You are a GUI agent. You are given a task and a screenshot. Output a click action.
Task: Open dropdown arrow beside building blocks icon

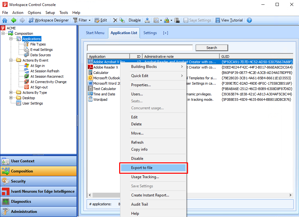tap(171, 20)
